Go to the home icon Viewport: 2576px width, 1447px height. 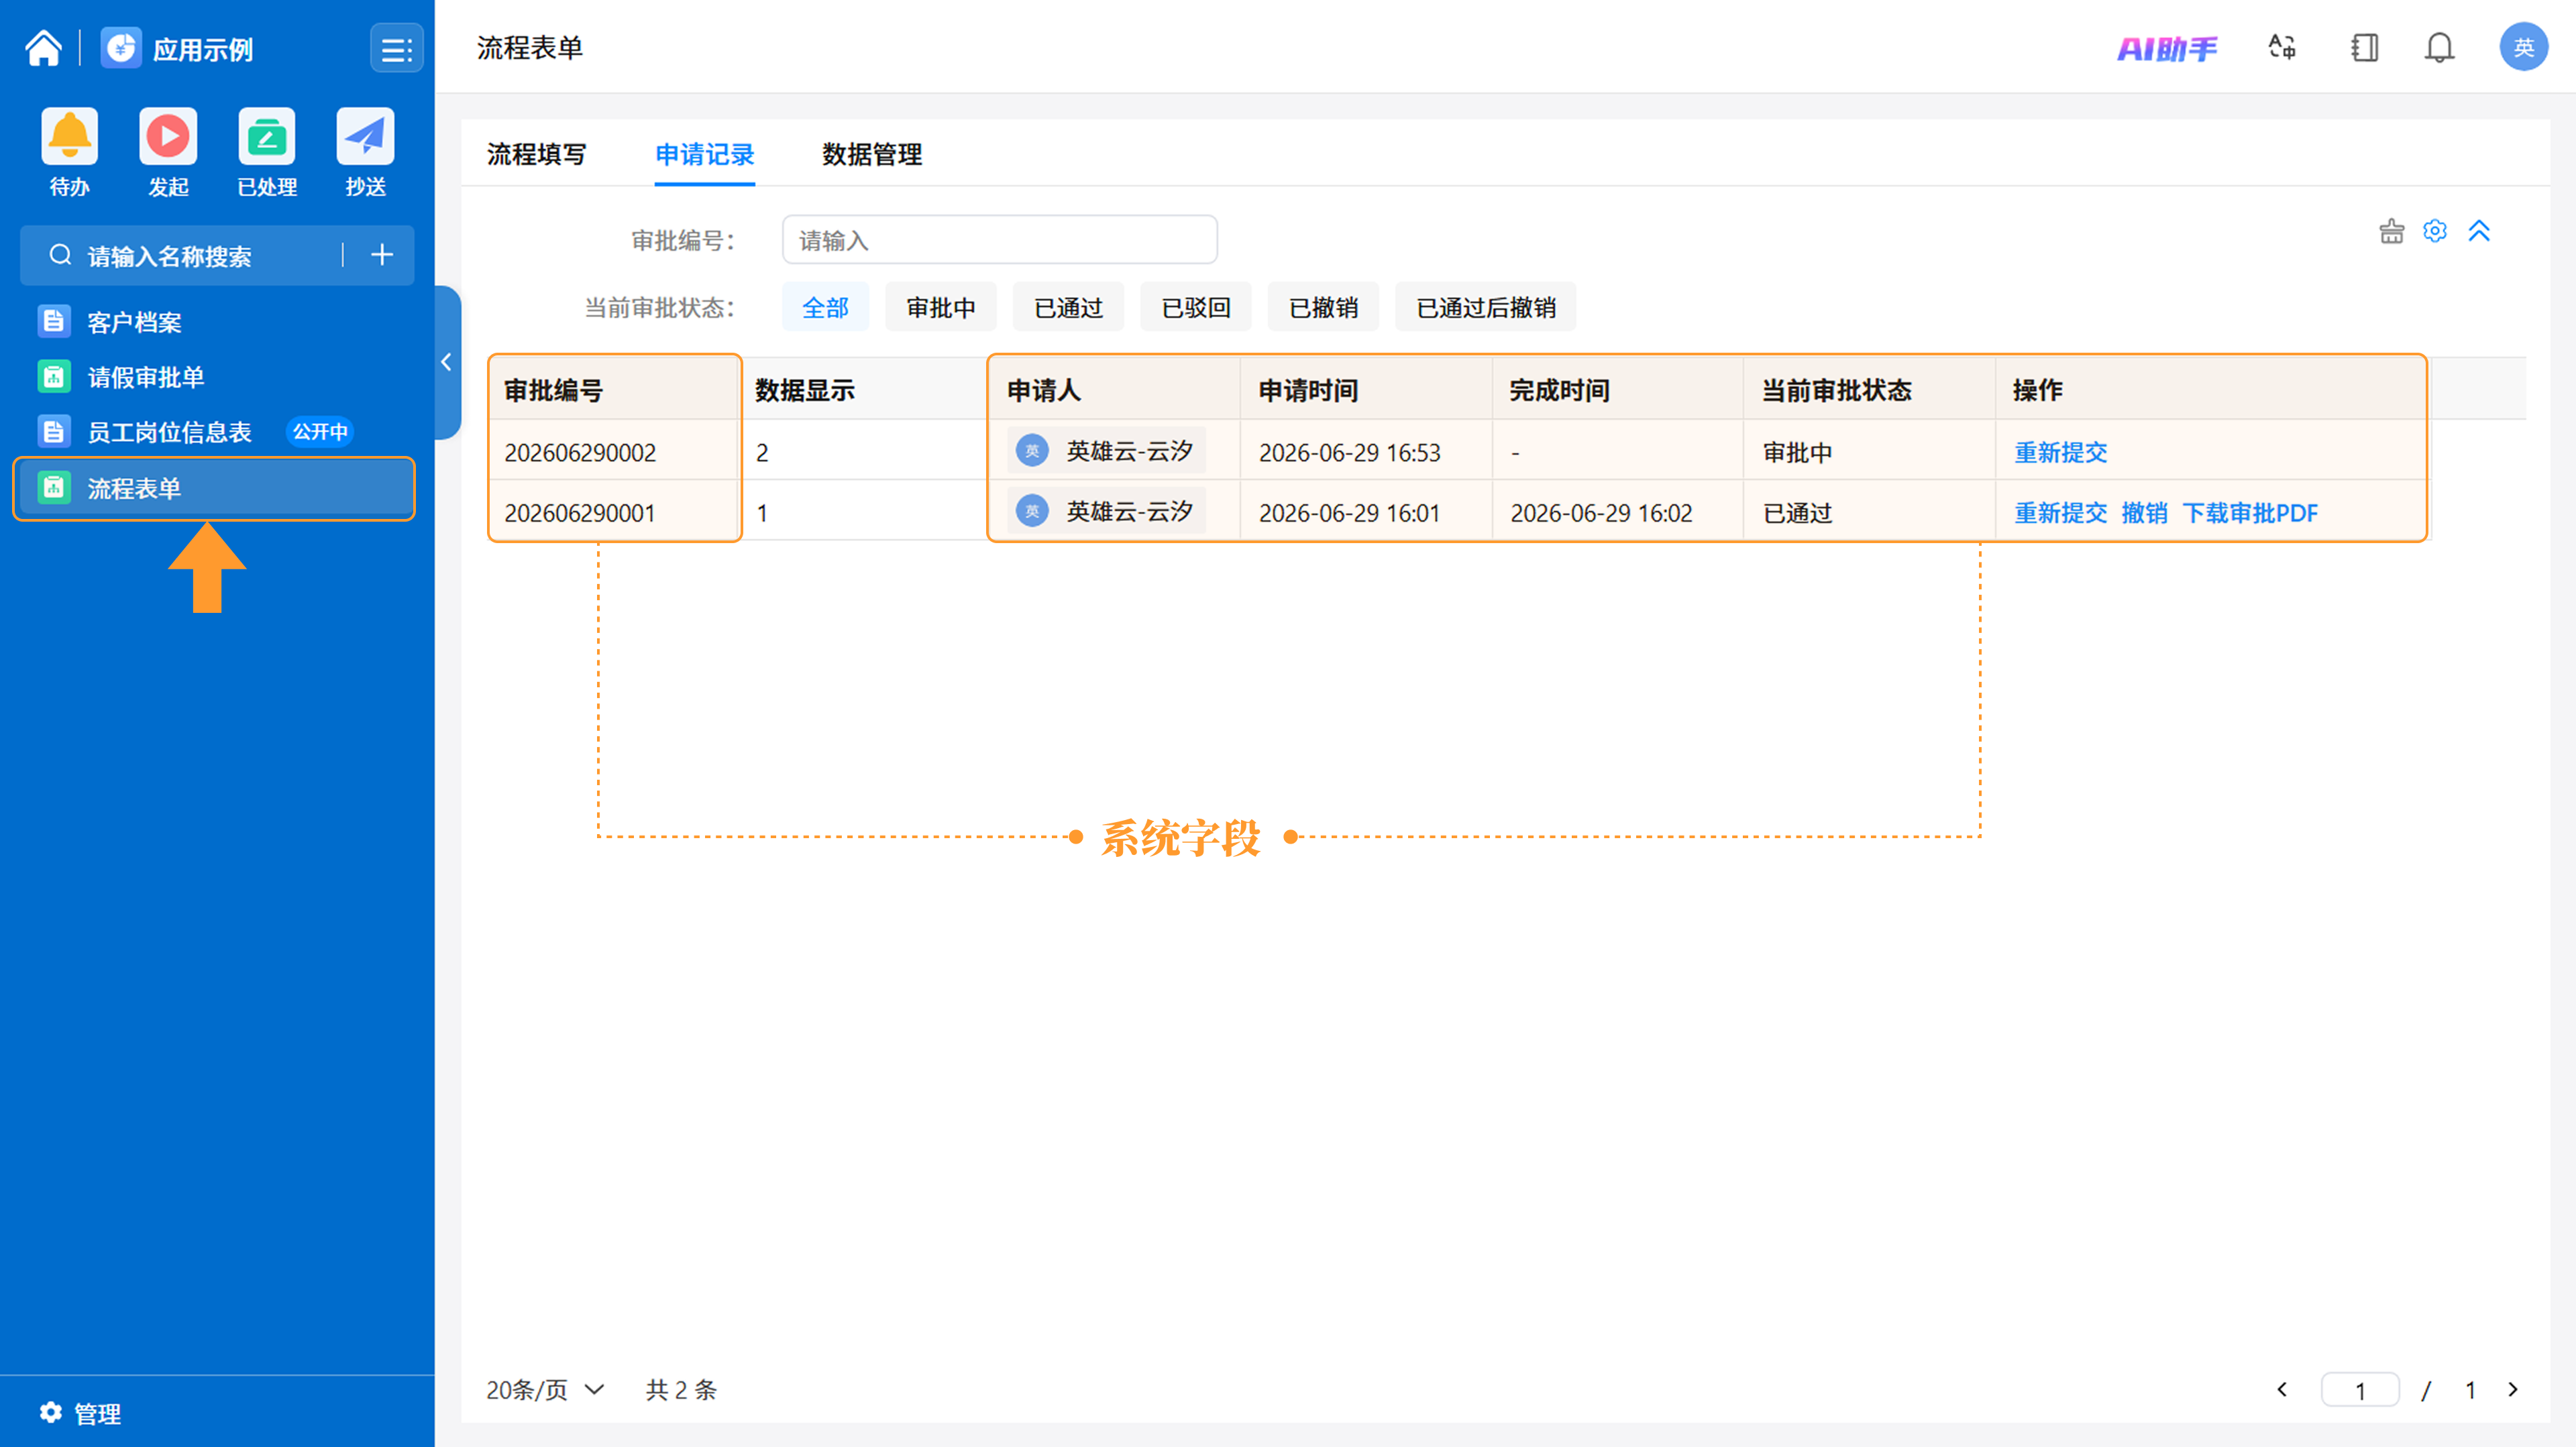(43, 48)
